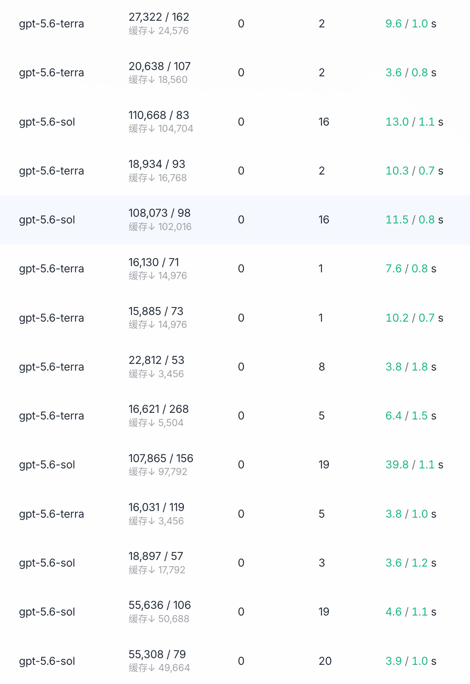Click the cache arrow icon beside 102,016
Image resolution: width=470 pixels, height=684 pixels.
(152, 227)
